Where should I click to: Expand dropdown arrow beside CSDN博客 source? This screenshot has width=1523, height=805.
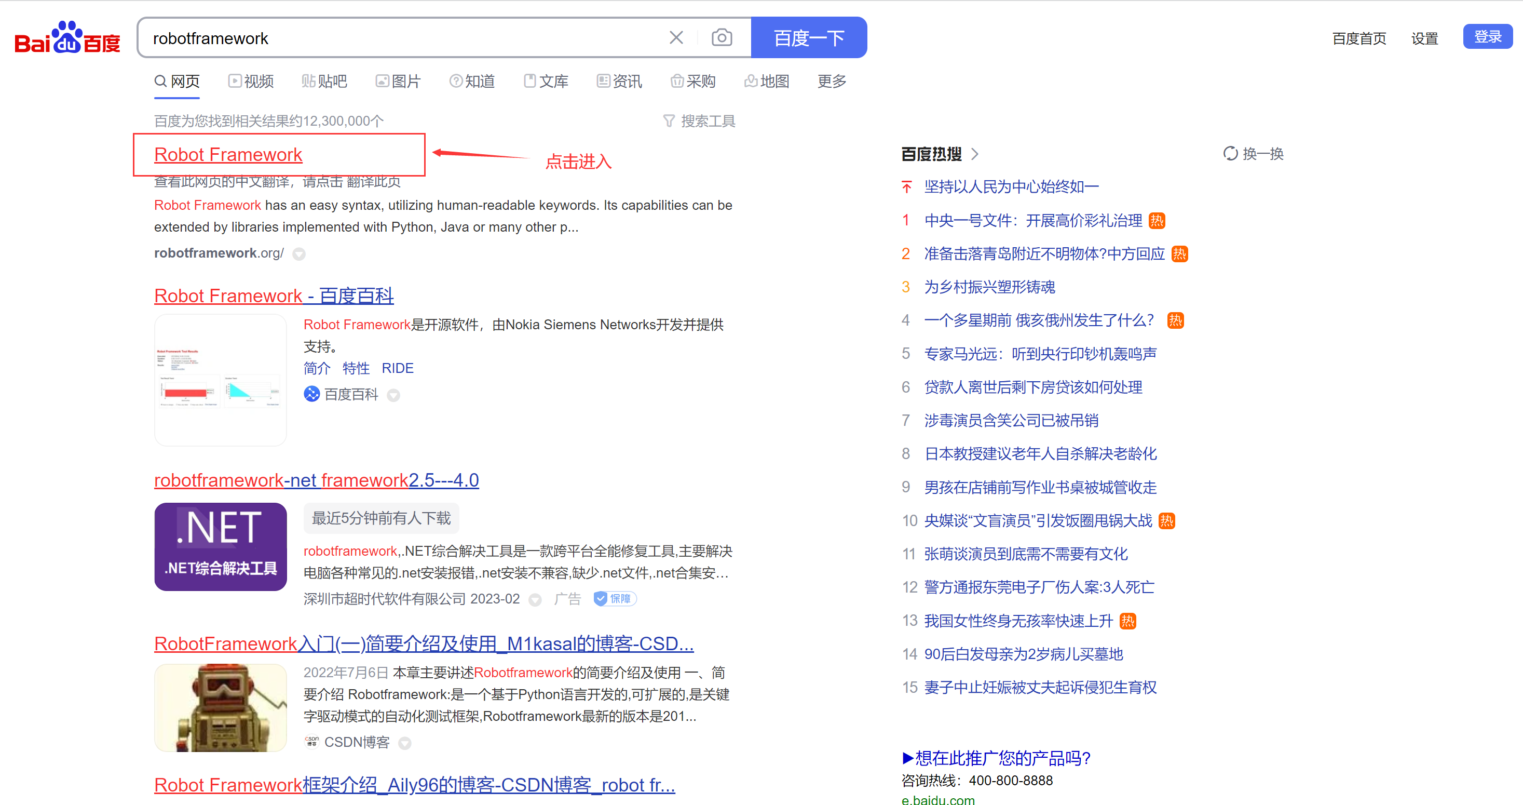pos(404,743)
